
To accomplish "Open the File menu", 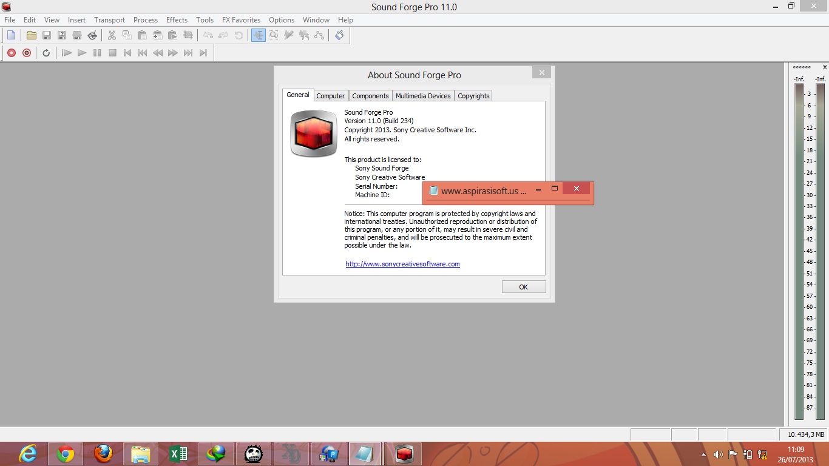I will pos(10,20).
